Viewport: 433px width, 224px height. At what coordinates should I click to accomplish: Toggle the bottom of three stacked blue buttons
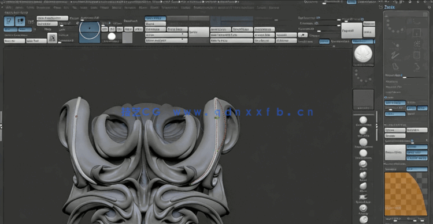(x=417, y=158)
